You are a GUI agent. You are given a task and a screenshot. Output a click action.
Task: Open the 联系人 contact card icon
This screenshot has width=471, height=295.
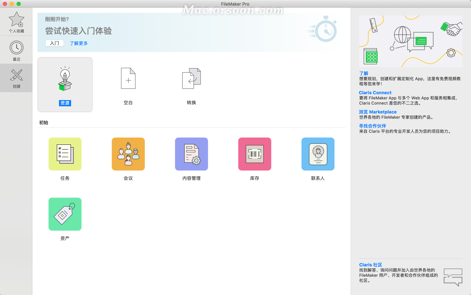[318, 154]
